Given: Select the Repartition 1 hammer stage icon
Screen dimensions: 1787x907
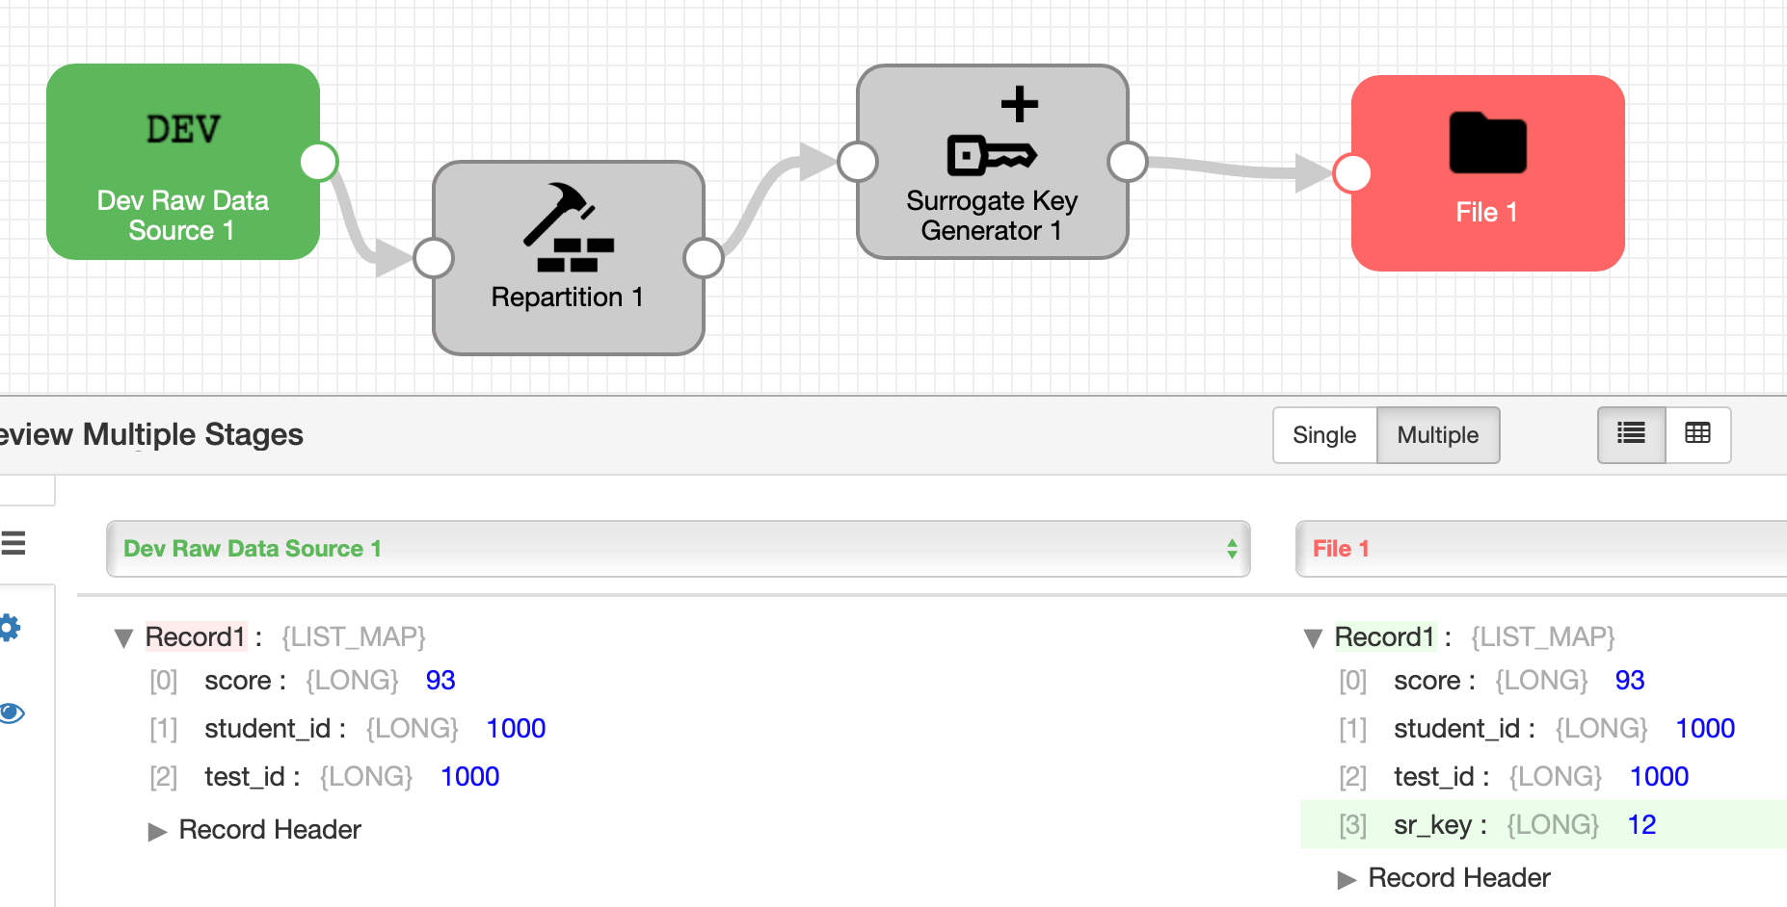Looking at the screenshot, I should 569,226.
